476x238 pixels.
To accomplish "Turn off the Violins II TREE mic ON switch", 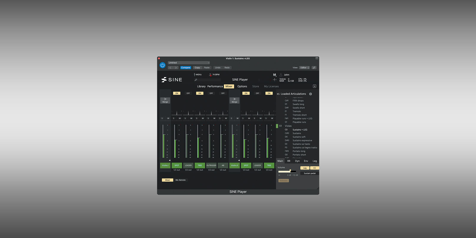I will [x=269, y=93].
